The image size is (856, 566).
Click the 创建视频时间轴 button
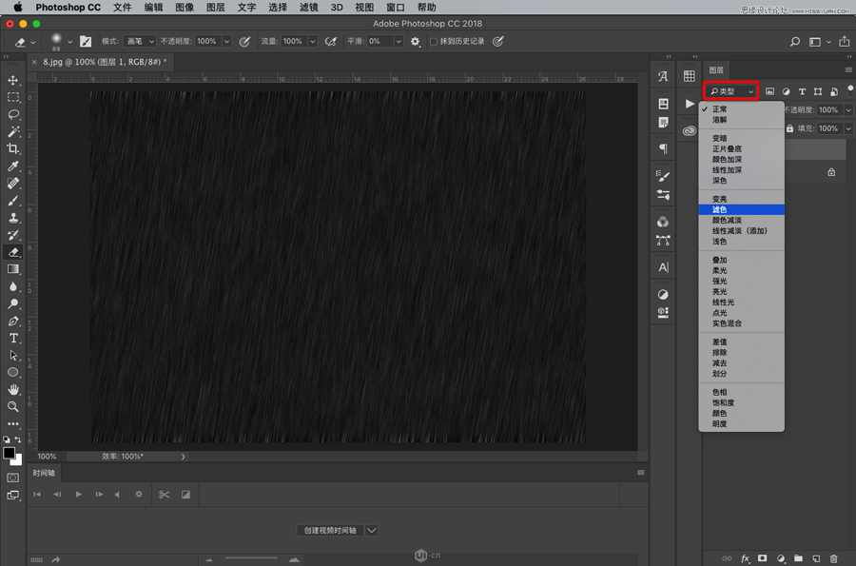330,530
